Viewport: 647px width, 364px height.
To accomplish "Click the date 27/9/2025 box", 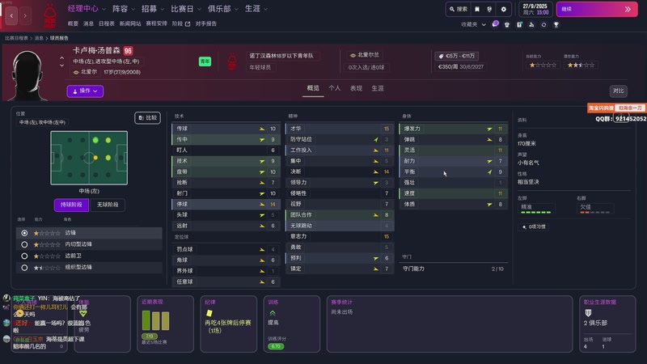I will 535,9.
